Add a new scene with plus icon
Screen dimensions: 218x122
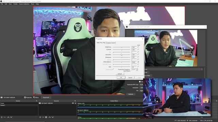(x=2, y=117)
